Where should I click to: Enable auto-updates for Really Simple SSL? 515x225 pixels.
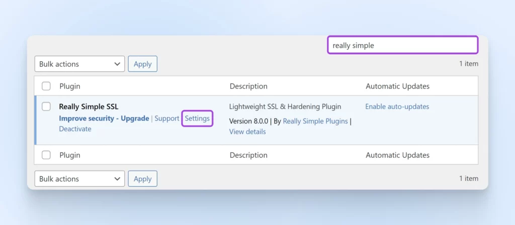point(397,106)
